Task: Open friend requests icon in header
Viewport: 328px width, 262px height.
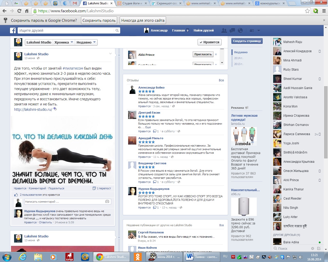Action: (224, 30)
